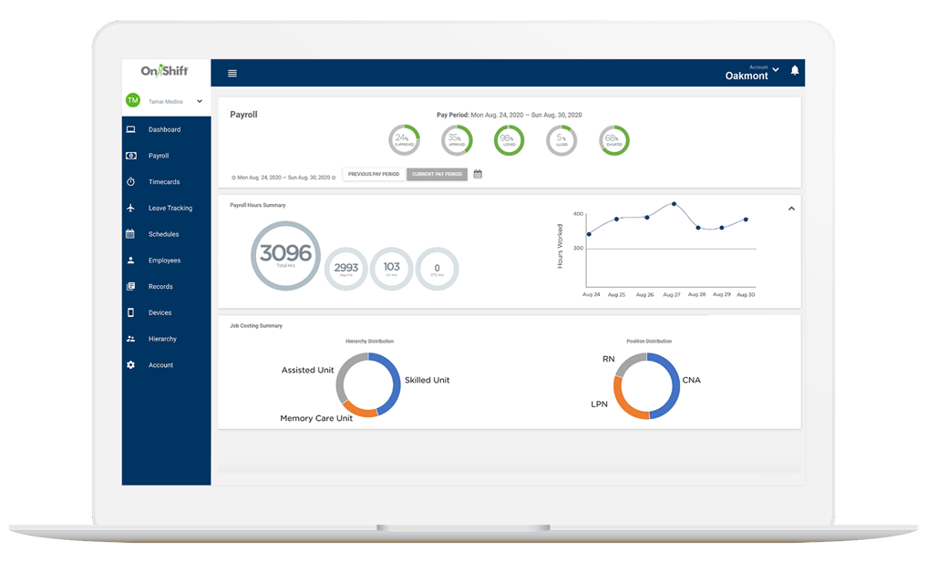Open Schedules via the calendar icon
The width and height of the screenshot is (927, 562).
(131, 234)
